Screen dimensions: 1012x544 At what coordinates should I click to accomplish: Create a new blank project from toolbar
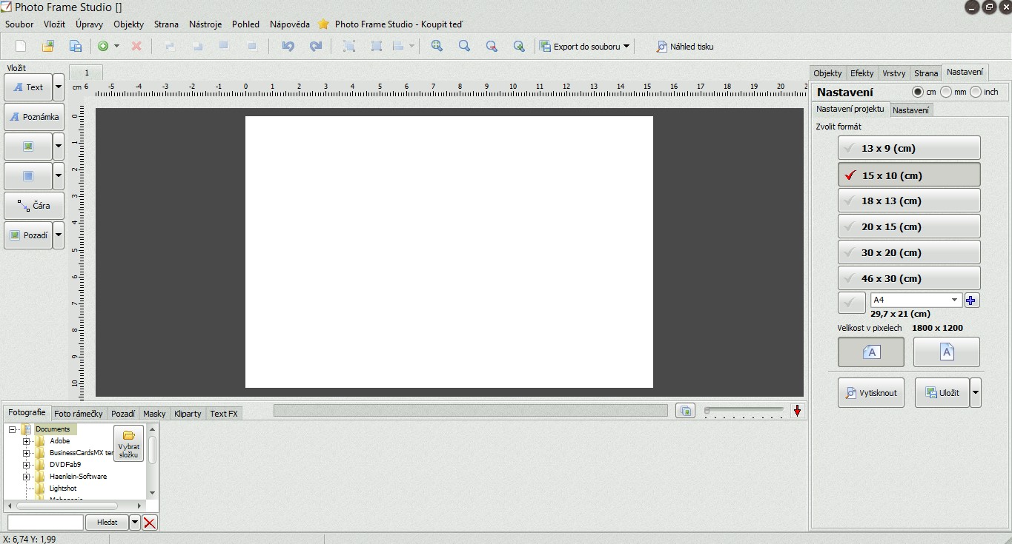point(21,46)
